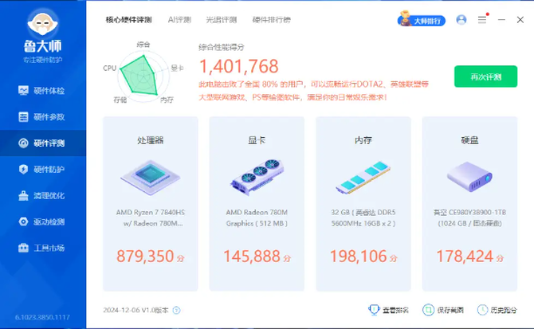Screen dimensions: 534x329
Task: Switch to the AI评测 tab
Action: pos(179,20)
